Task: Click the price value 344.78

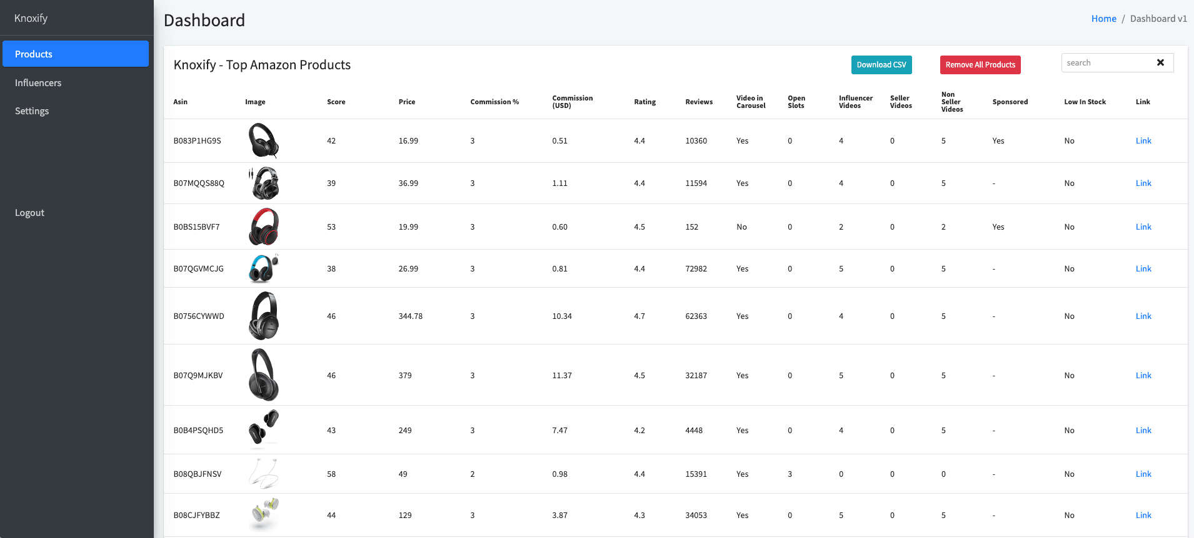Action: pyautogui.click(x=411, y=316)
